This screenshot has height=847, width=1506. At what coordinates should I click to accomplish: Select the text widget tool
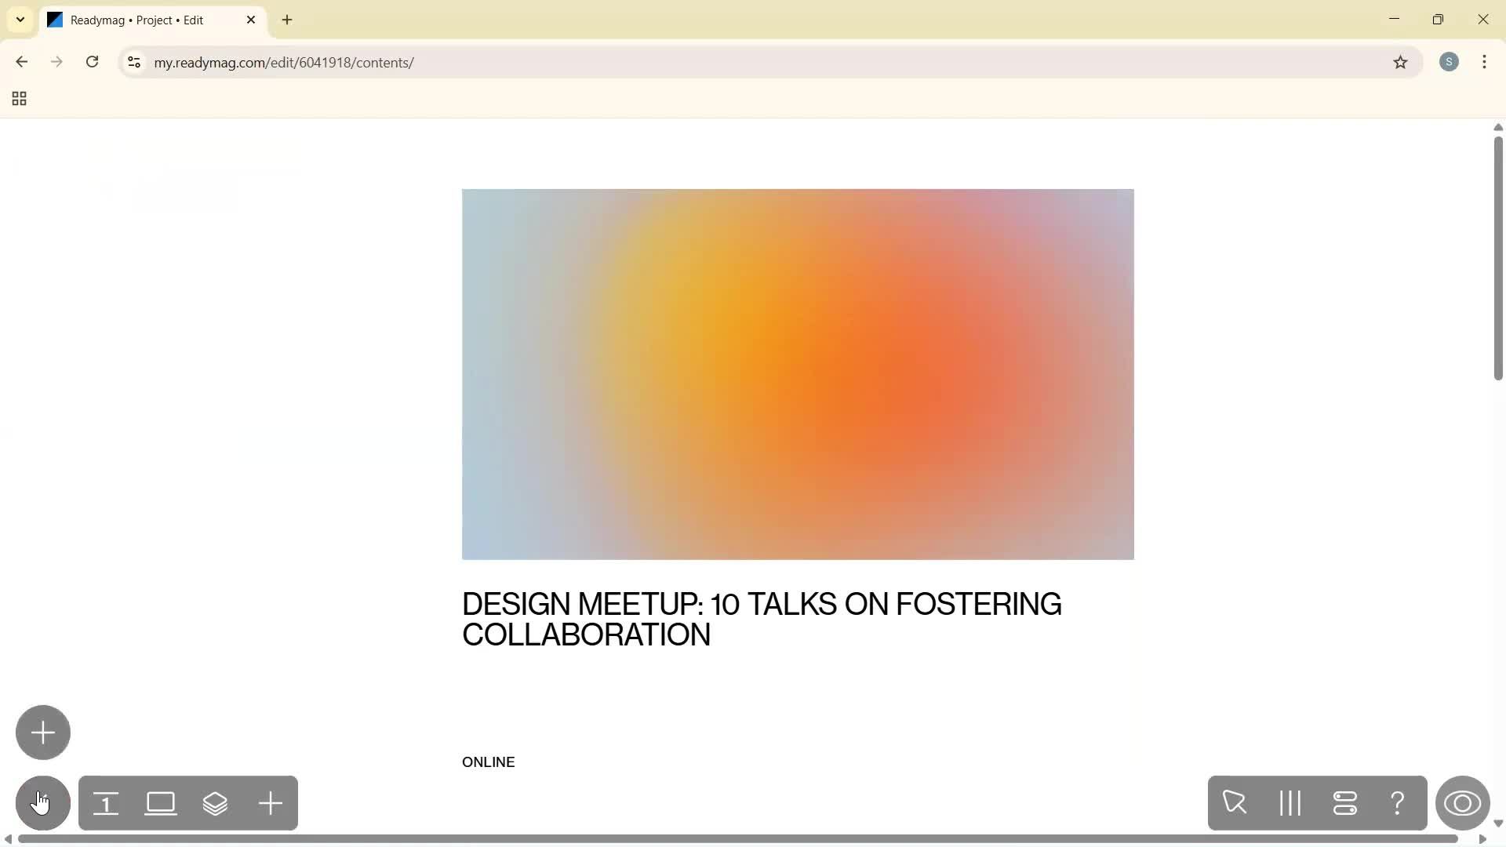pyautogui.click(x=107, y=803)
